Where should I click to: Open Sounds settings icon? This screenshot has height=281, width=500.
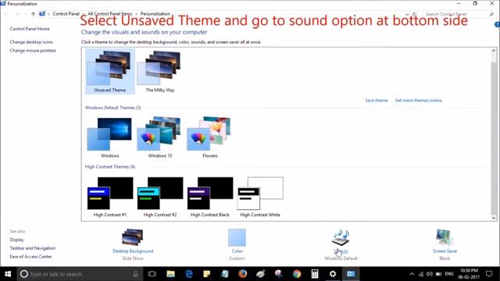click(x=341, y=237)
